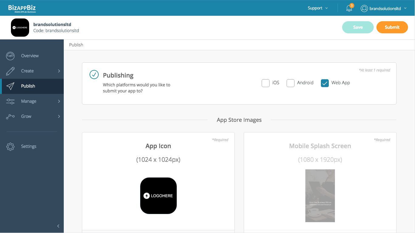The width and height of the screenshot is (415, 233).
Task: Click the Create pencil icon
Action: point(10,71)
